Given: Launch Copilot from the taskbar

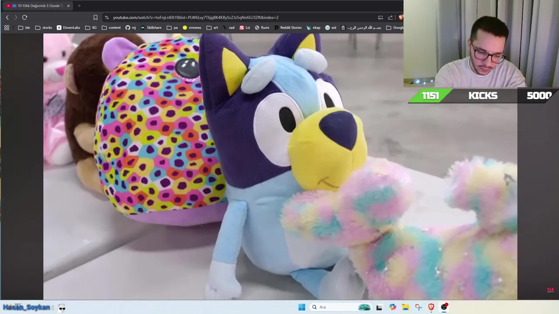Looking at the screenshot, I should (x=393, y=307).
